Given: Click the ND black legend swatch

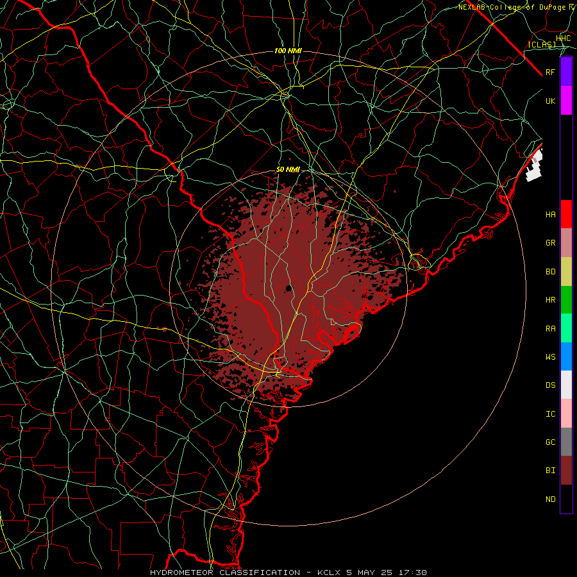Looking at the screenshot, I should coord(566,499).
